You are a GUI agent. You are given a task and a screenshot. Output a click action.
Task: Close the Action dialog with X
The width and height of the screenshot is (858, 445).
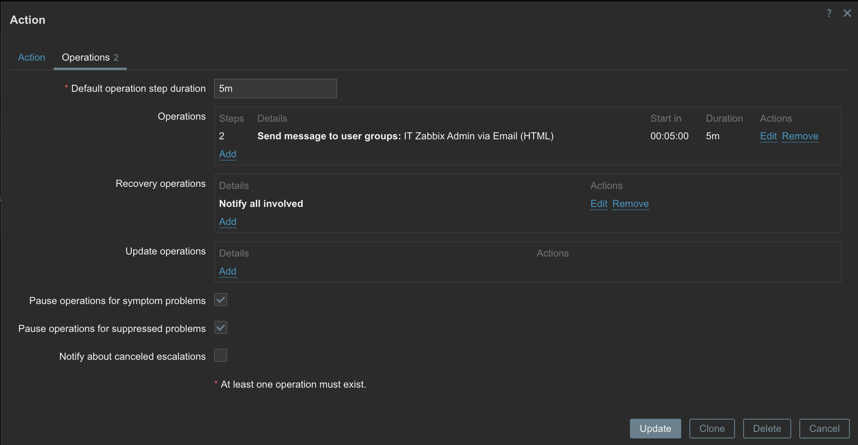pyautogui.click(x=847, y=13)
